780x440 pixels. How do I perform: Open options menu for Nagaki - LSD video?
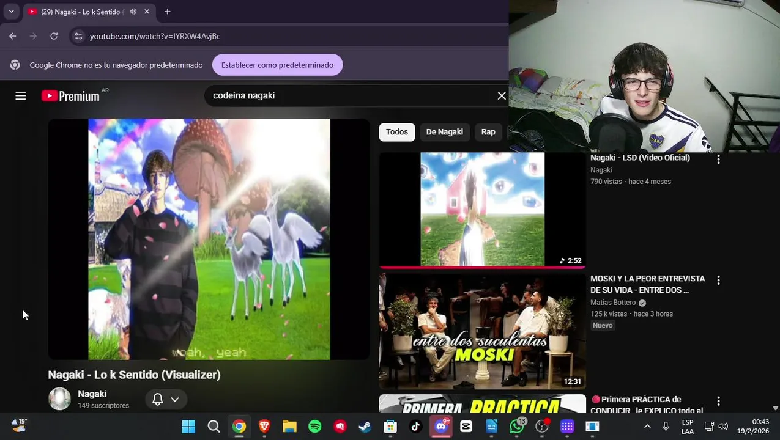coord(718,159)
